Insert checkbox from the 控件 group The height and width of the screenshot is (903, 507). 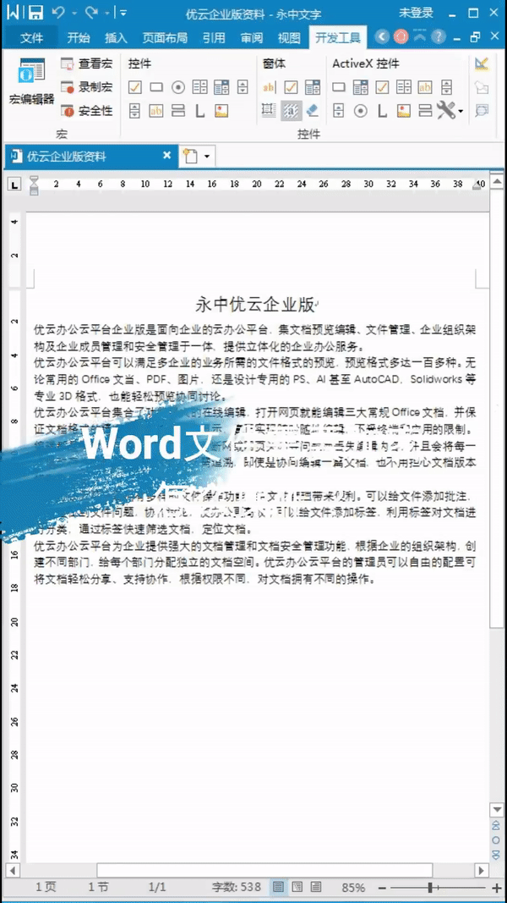(x=134, y=87)
